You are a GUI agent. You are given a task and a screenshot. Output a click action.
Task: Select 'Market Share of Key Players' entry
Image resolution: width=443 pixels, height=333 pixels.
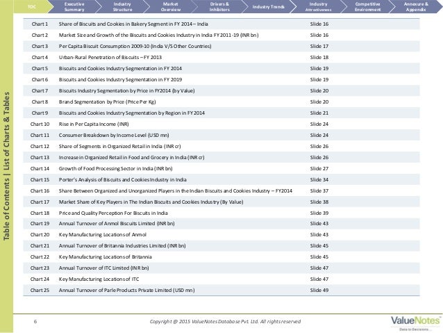click(x=151, y=202)
